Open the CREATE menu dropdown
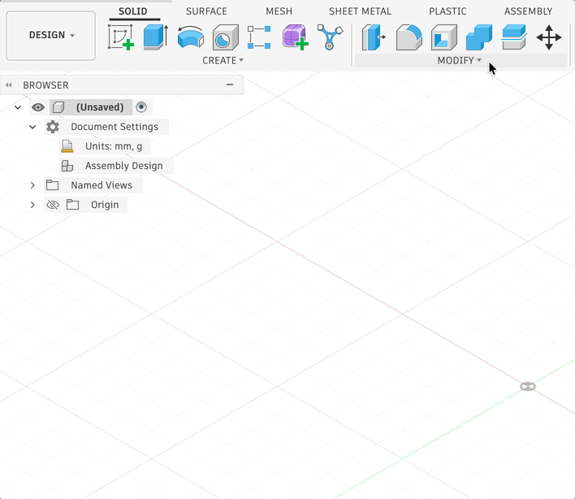 (x=223, y=60)
